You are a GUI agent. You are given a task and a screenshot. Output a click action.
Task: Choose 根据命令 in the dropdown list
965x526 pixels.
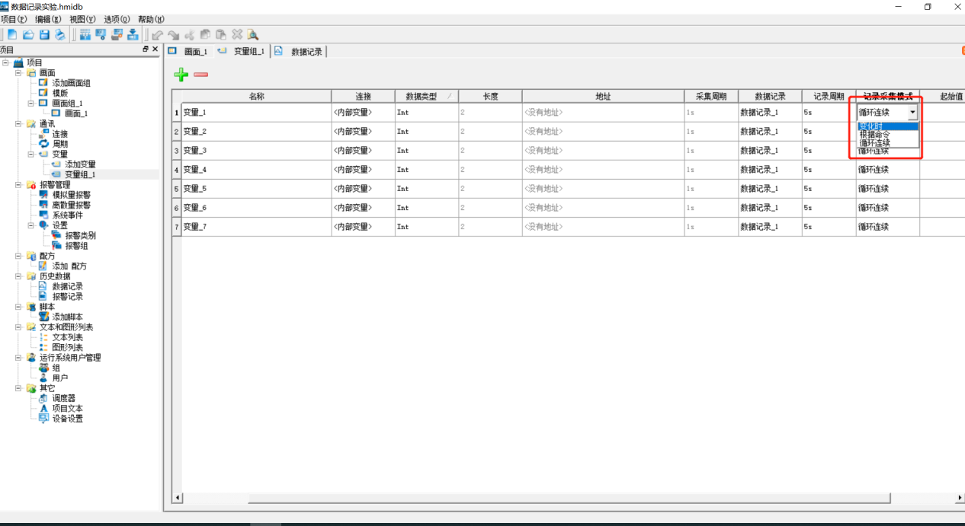(x=889, y=135)
